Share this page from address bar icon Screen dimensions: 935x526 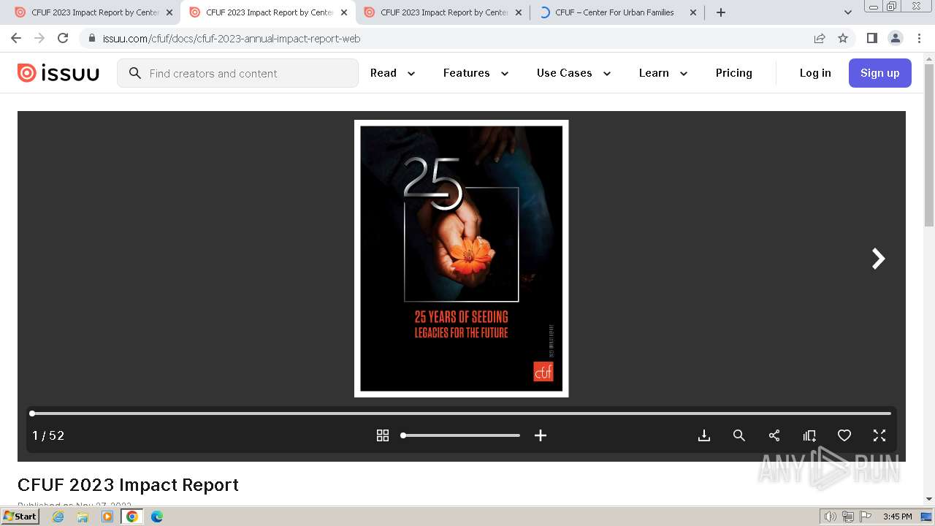point(820,38)
